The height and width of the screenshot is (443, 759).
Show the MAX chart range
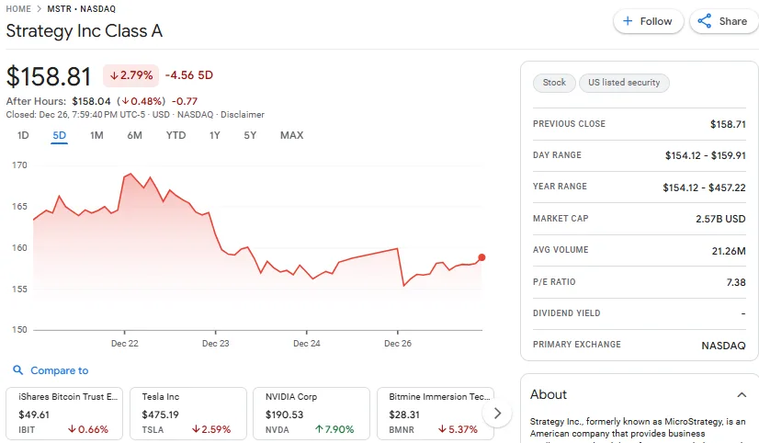click(x=292, y=135)
